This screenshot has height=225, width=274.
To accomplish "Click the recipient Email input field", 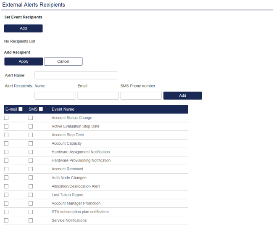I will point(98,96).
